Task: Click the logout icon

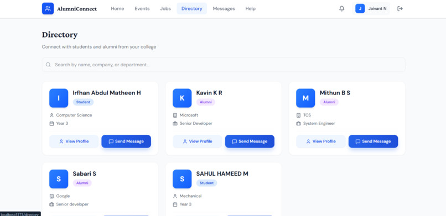Action: pos(400,8)
